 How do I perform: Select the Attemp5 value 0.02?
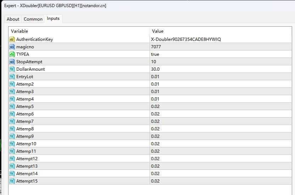[x=155, y=107]
